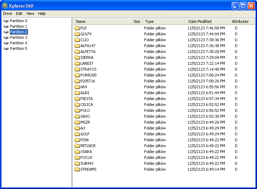Open the Drive menu

point(8,13)
